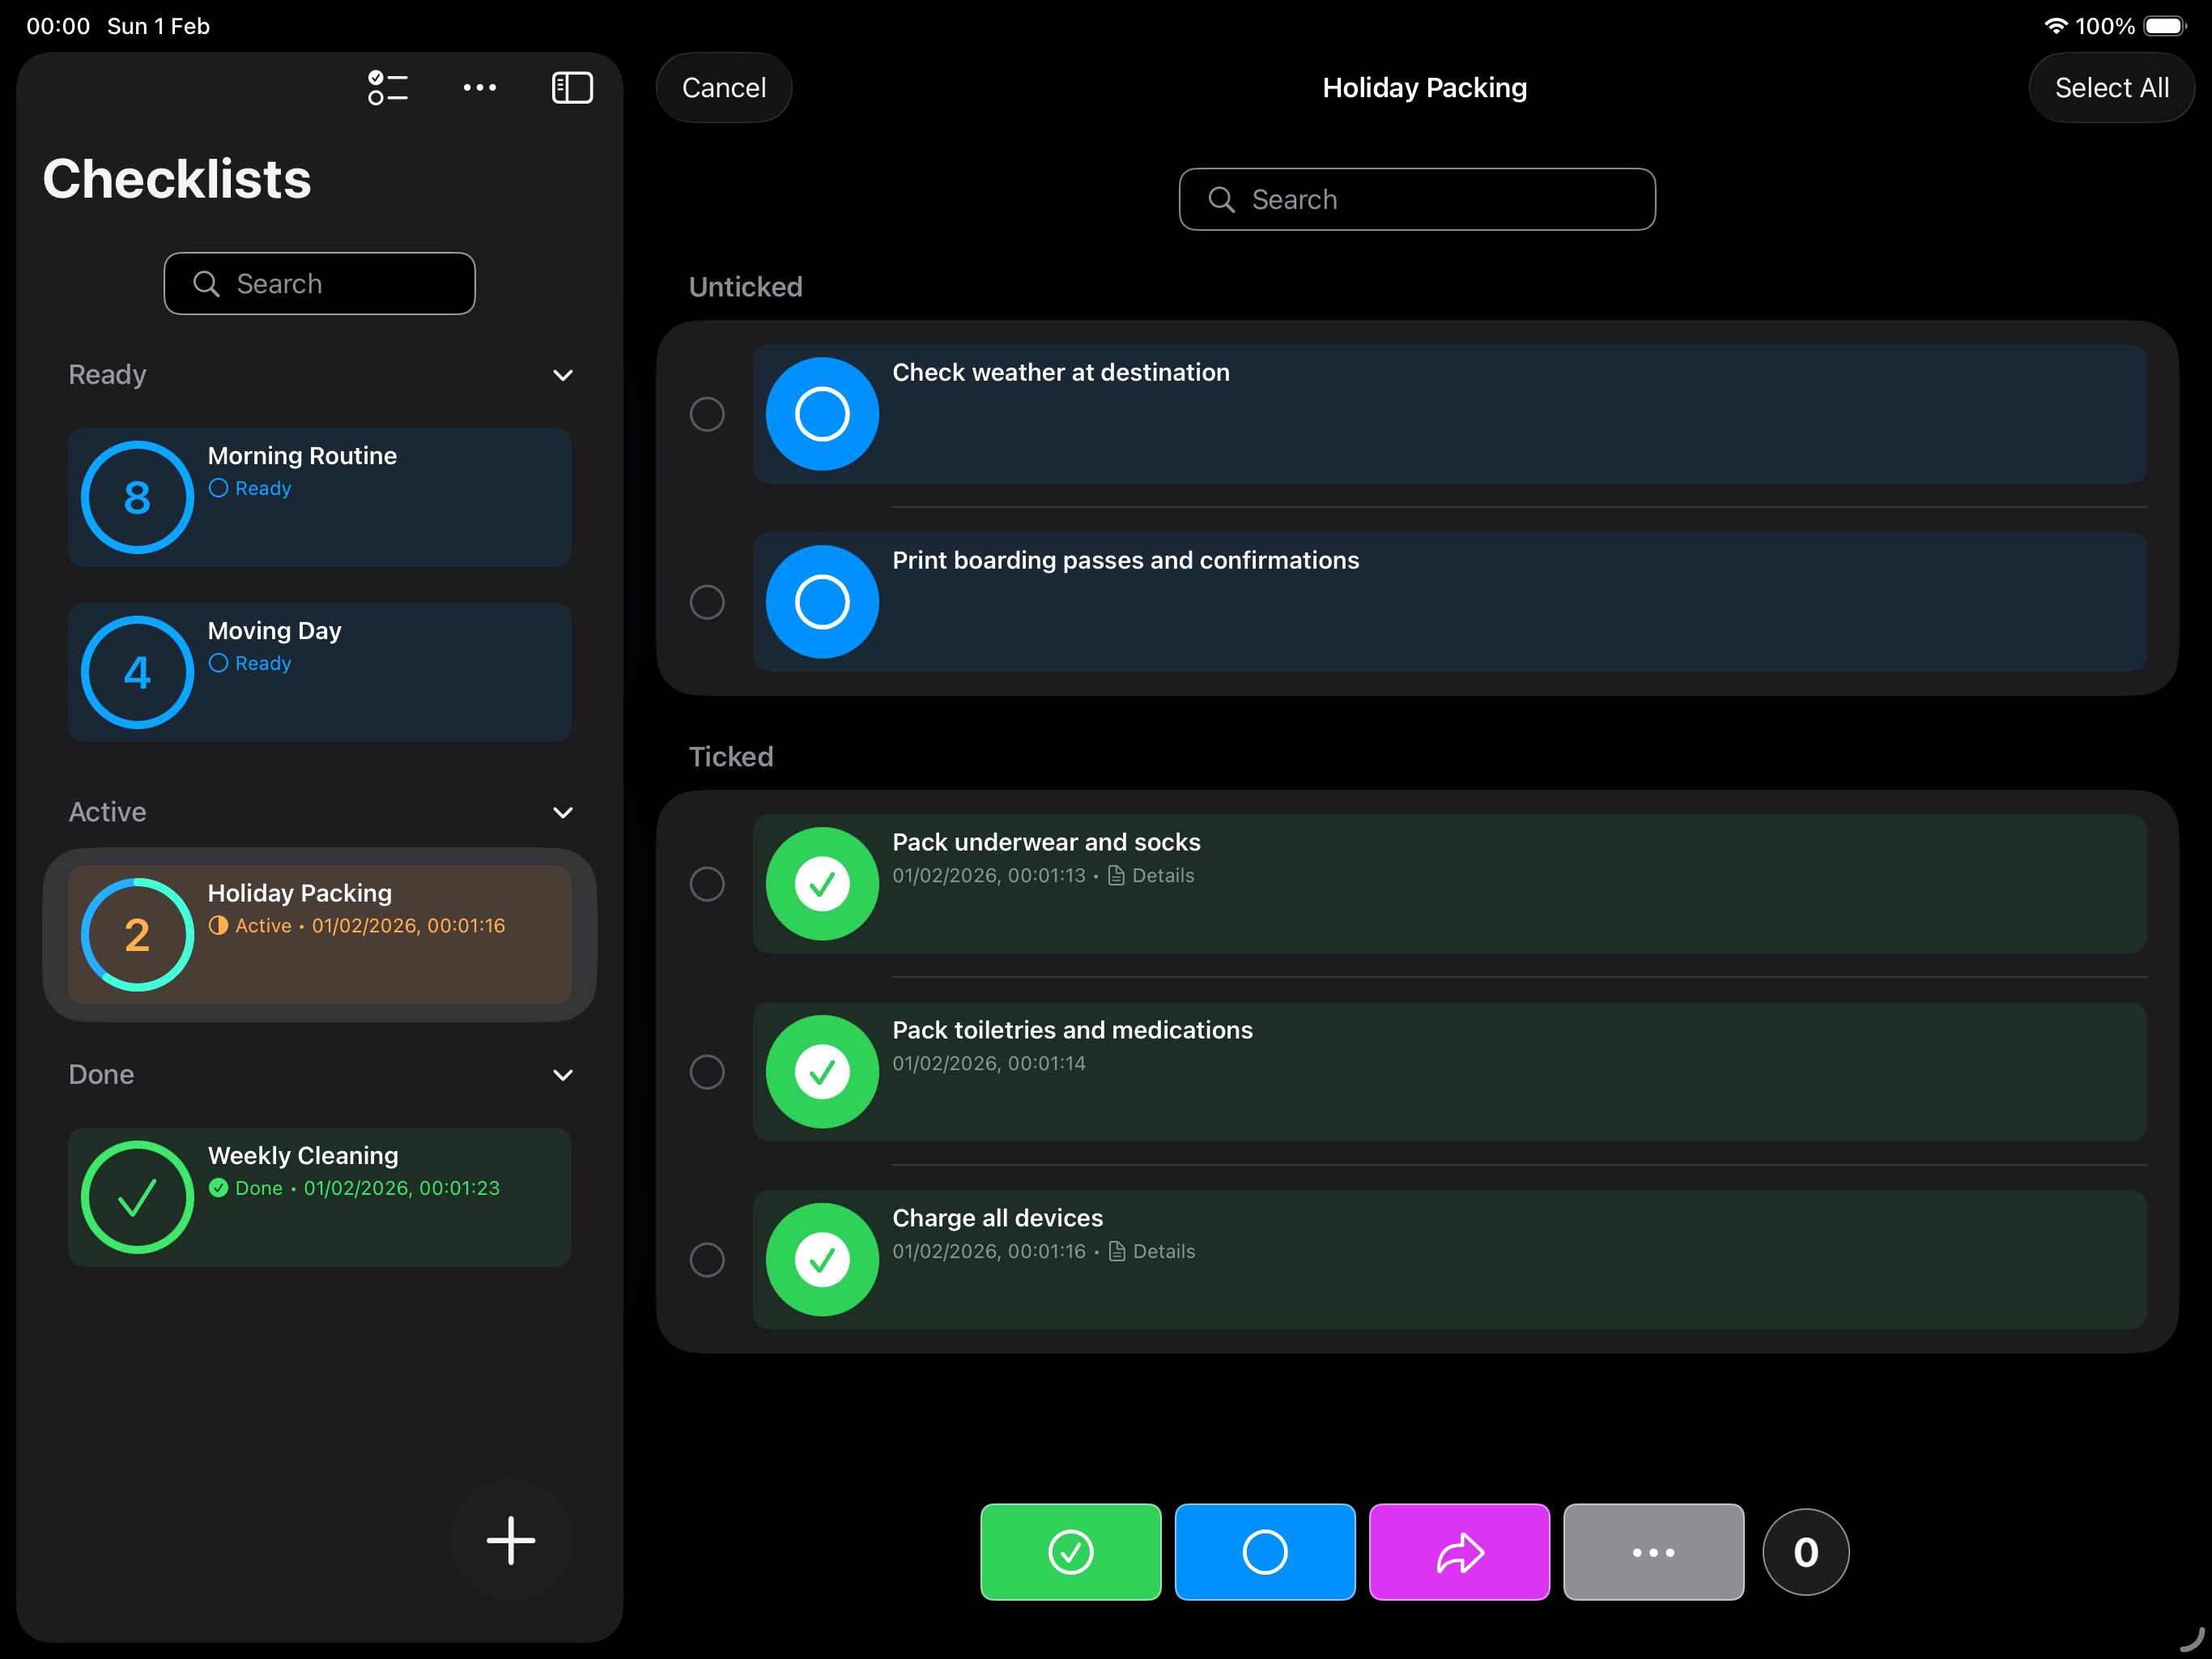
Task: Open Details note icon on Charge all devices
Action: point(1117,1252)
